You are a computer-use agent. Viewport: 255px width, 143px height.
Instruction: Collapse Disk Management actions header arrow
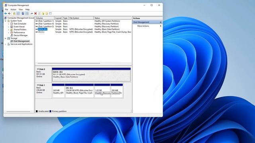(x=161, y=22)
